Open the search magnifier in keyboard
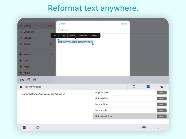The height and width of the screenshot is (139, 186). click(134, 87)
